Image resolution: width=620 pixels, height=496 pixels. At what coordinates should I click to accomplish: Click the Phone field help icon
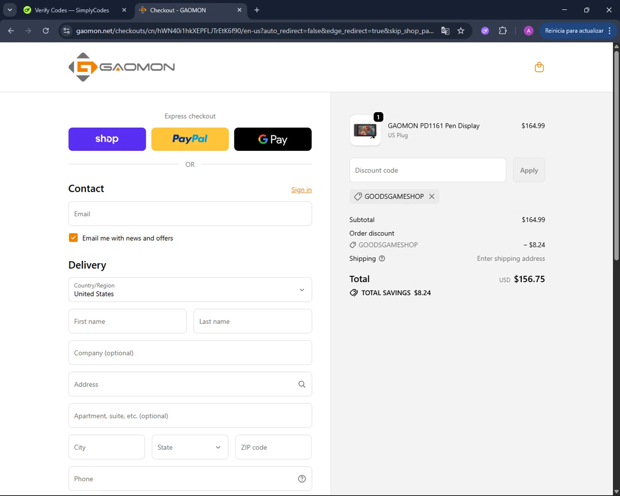[302, 479]
